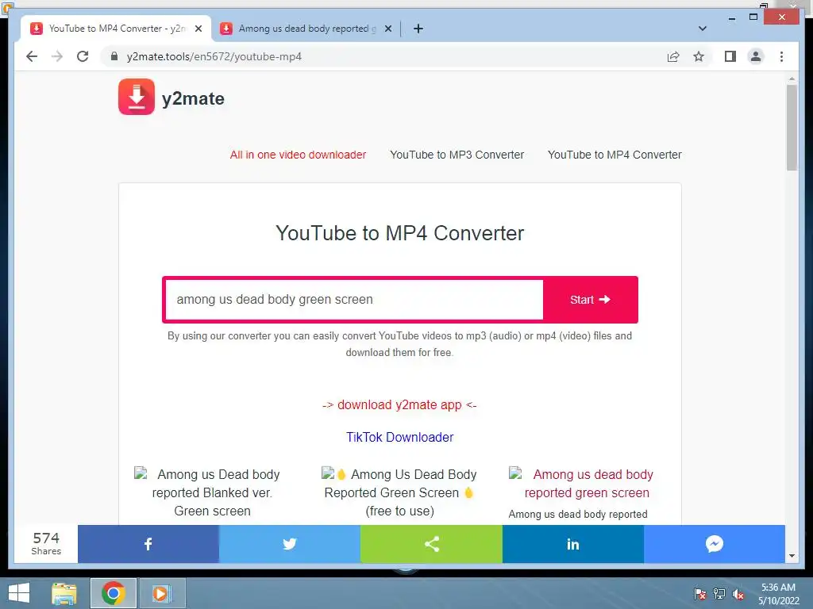The height and width of the screenshot is (609, 813).
Task: Click the muted volume tray icon
Action: pos(738,594)
